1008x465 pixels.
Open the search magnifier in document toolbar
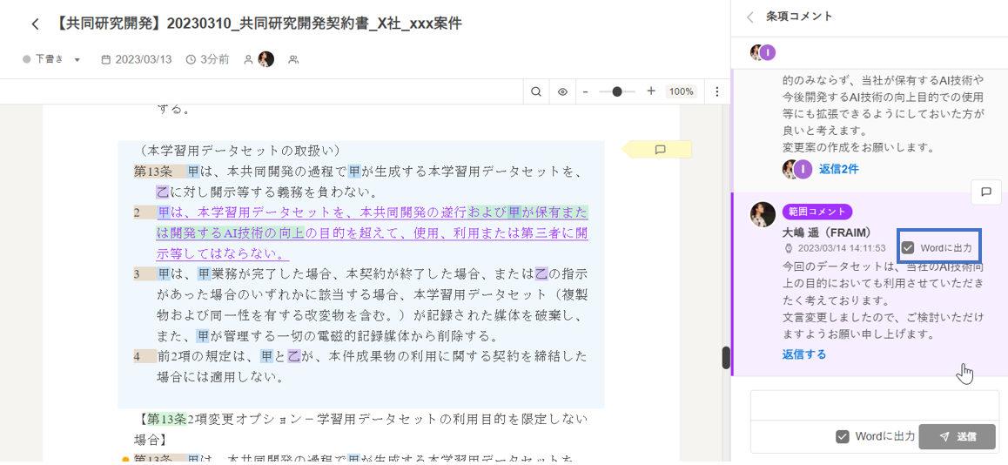536,91
